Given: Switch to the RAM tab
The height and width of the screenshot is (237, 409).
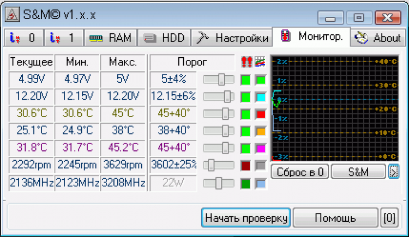Looking at the screenshot, I should coord(111,38).
